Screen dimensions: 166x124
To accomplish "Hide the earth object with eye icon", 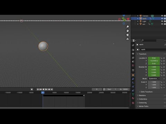I will pyautogui.click(x=162, y=19).
